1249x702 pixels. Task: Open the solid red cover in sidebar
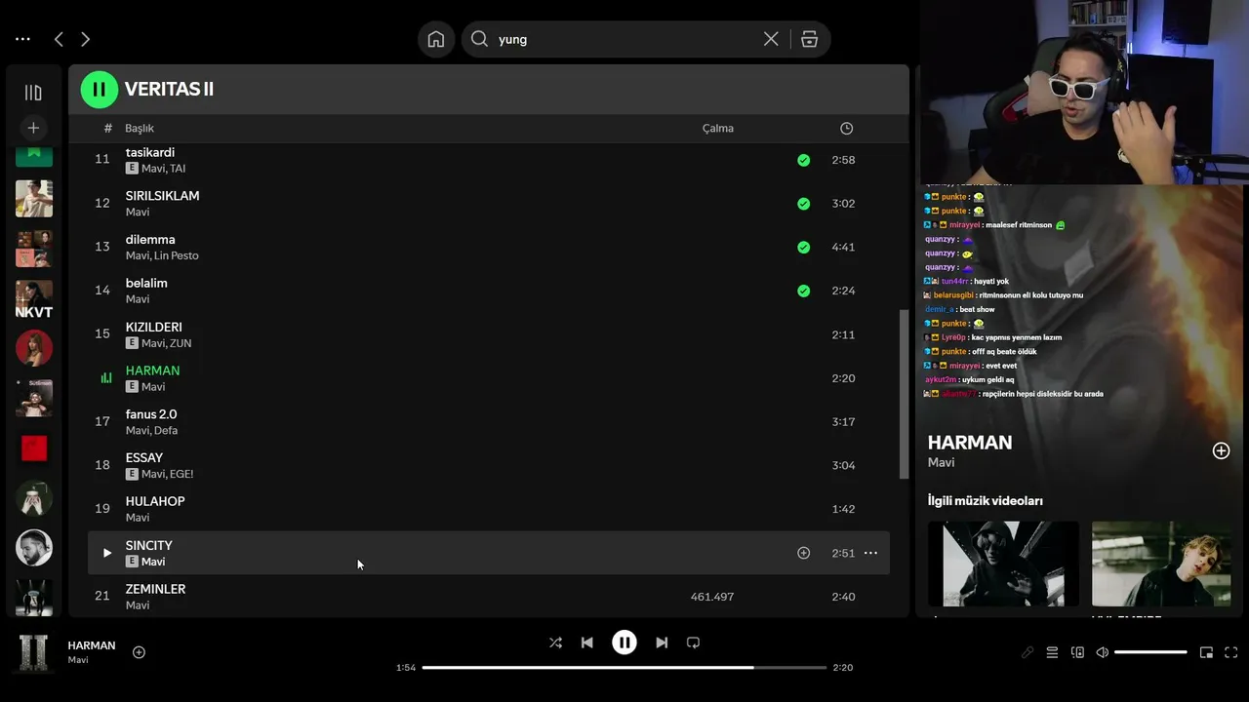[x=34, y=448]
